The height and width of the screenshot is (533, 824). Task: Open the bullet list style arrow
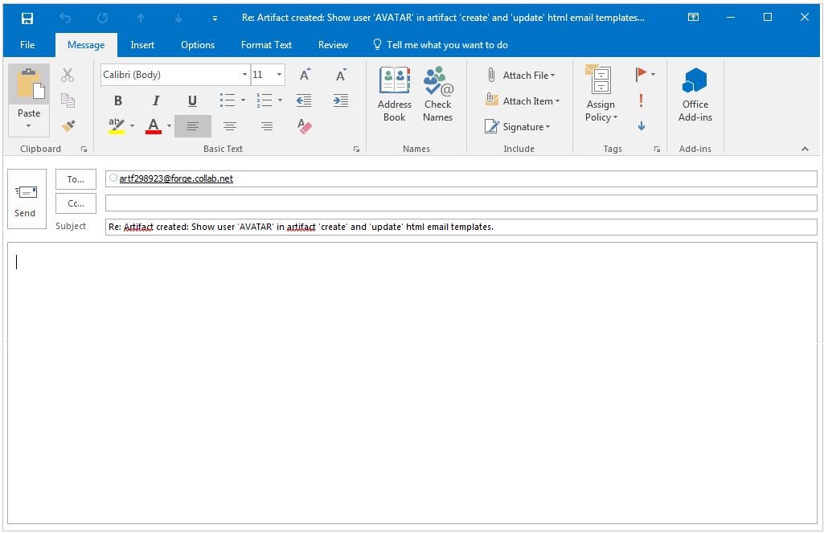243,100
